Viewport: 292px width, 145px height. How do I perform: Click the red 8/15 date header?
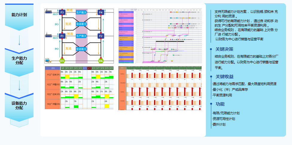coord(89,68)
